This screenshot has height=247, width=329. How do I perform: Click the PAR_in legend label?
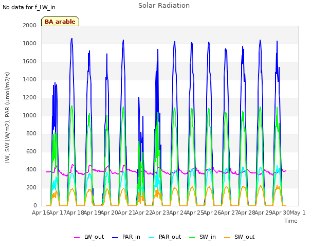click(131, 237)
